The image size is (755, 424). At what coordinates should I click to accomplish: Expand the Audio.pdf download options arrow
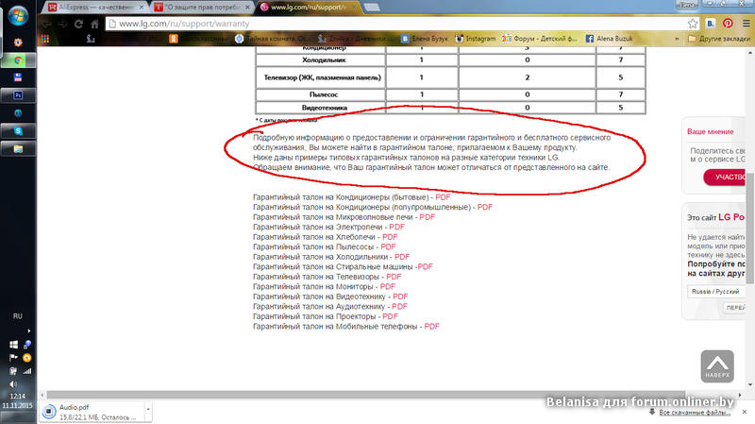click(x=148, y=412)
